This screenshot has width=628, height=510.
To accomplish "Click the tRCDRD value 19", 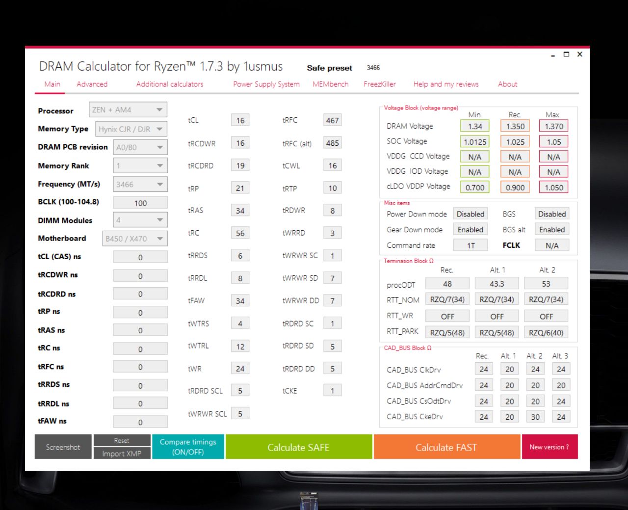I will pyautogui.click(x=240, y=165).
